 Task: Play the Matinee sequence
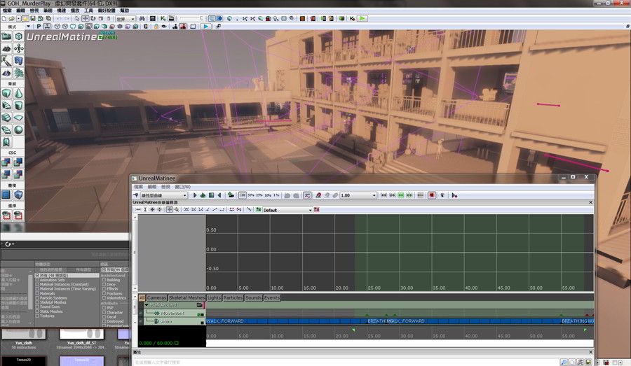click(195, 195)
